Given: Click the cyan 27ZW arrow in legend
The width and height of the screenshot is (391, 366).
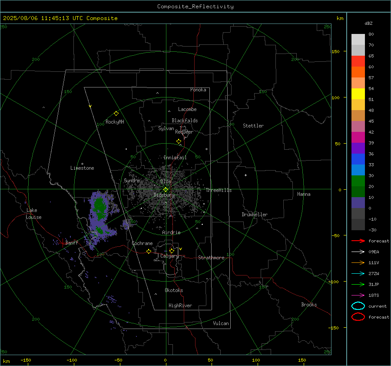Looking at the screenshot, I should 358,274.
